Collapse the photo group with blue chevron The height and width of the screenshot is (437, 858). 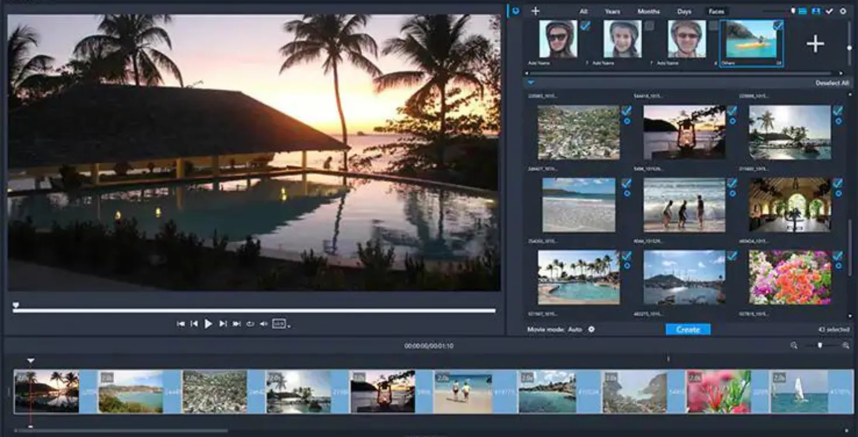click(531, 83)
